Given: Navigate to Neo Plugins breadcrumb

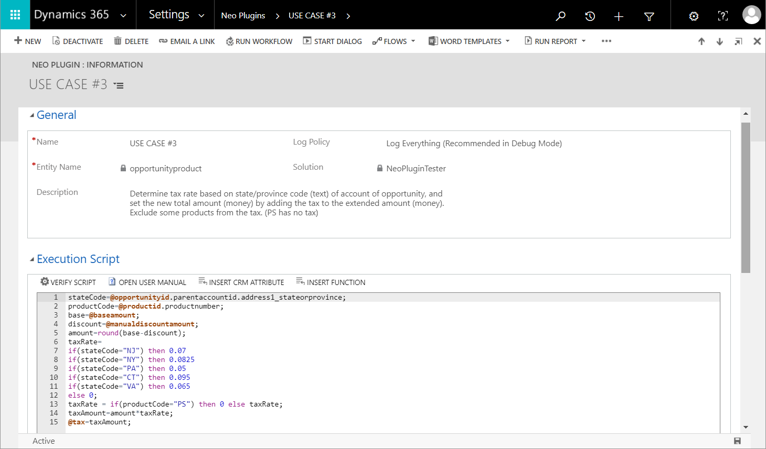Looking at the screenshot, I should click(x=243, y=16).
